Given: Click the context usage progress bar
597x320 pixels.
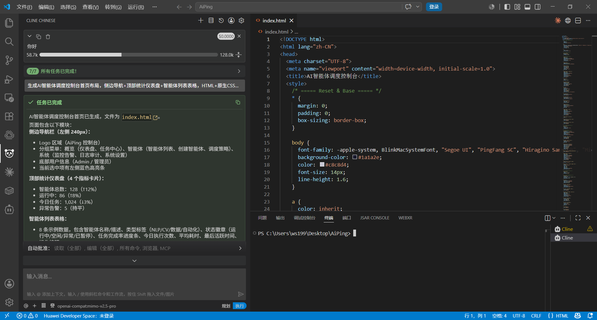Looking at the screenshot, I should (x=129, y=55).
